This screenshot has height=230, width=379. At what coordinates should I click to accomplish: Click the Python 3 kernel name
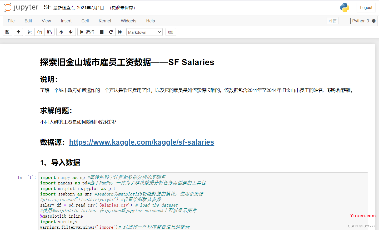(x=361, y=21)
